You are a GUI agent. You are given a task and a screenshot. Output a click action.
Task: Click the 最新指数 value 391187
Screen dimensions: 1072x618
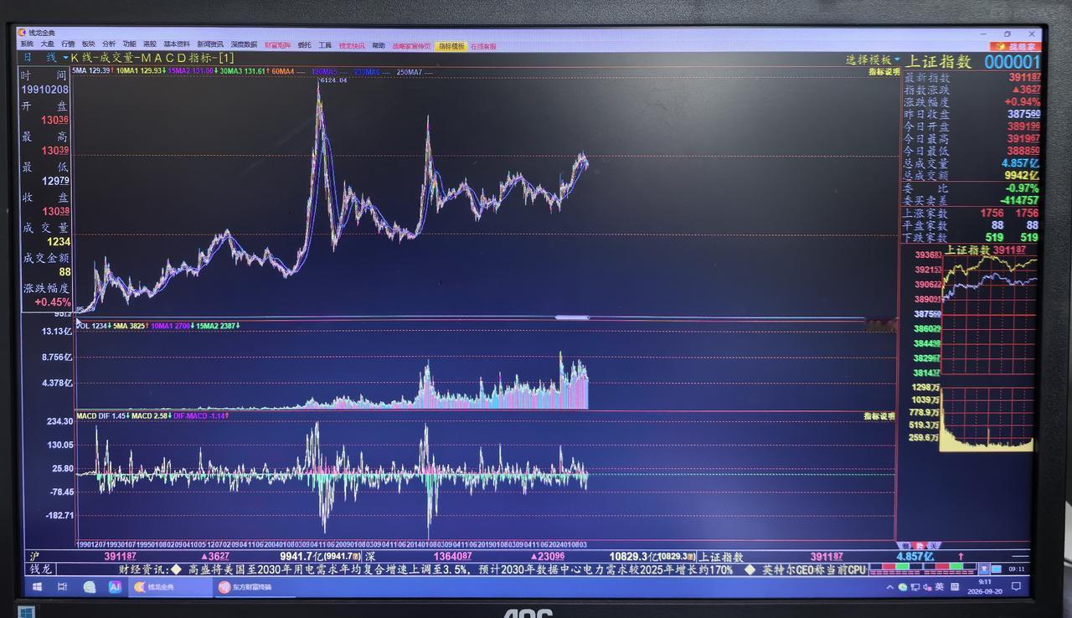coord(1024,78)
